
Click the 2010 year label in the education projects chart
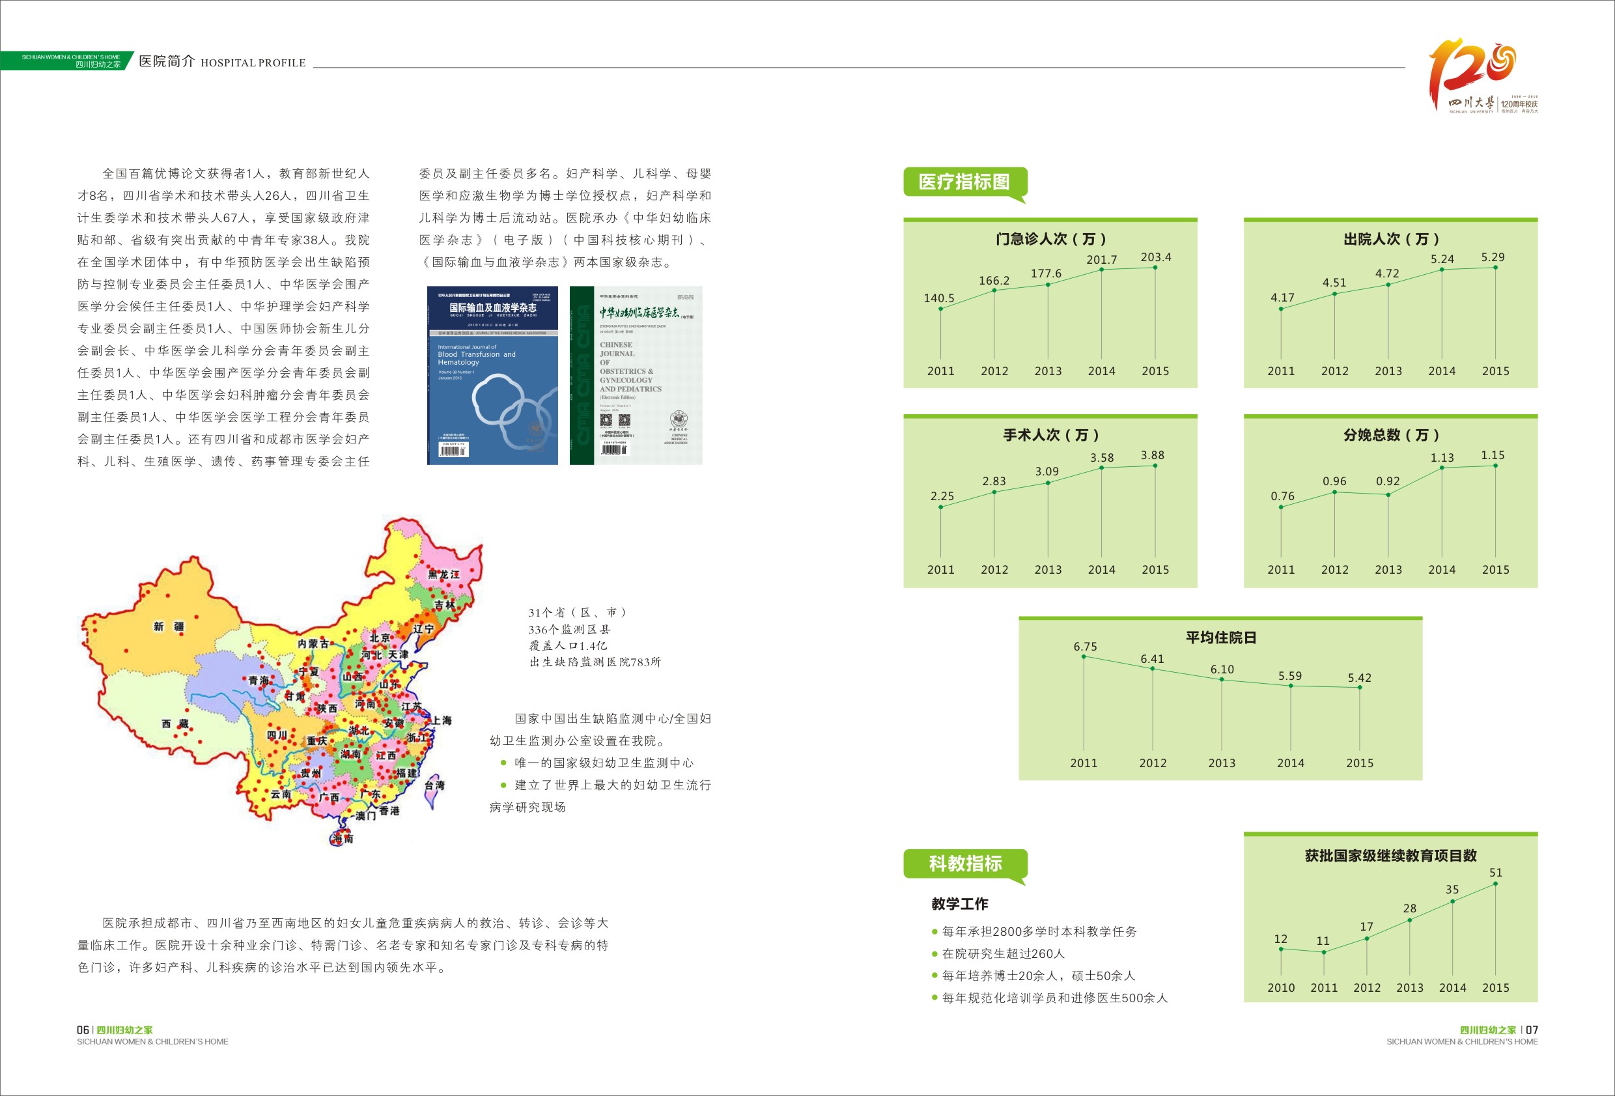[x=1281, y=988]
